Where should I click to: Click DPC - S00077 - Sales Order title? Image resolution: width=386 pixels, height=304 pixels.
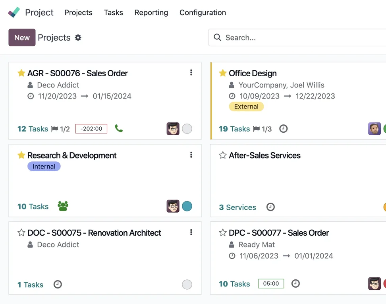click(x=279, y=233)
